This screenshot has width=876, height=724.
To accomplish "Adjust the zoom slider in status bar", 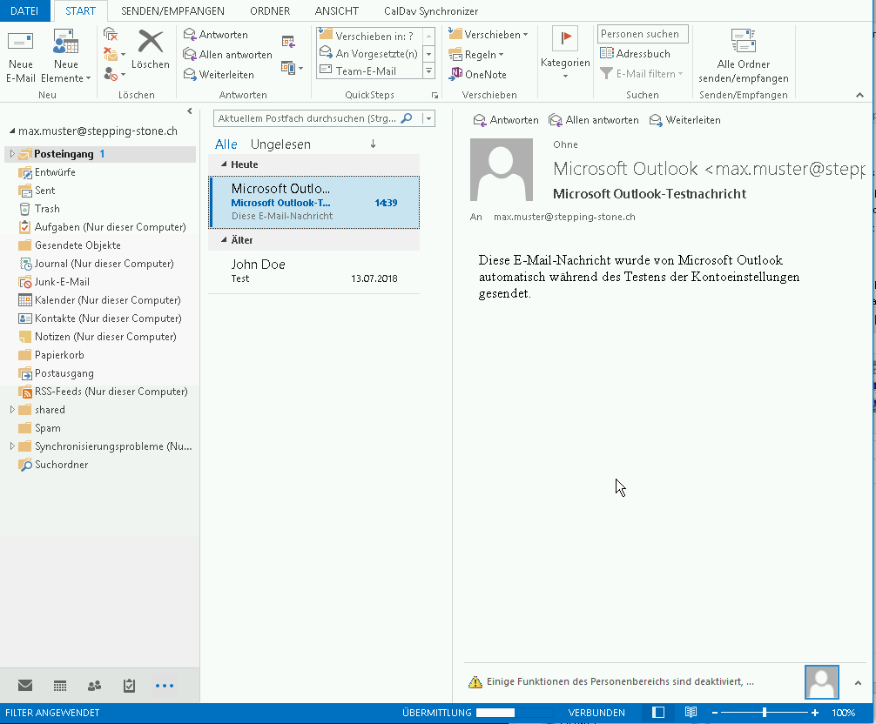I will pyautogui.click(x=764, y=713).
